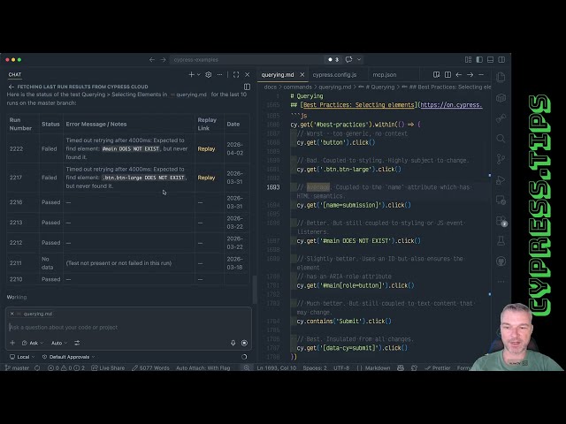Go forward in title bar navigation
This screenshot has width=566, height=424.
[163, 59]
